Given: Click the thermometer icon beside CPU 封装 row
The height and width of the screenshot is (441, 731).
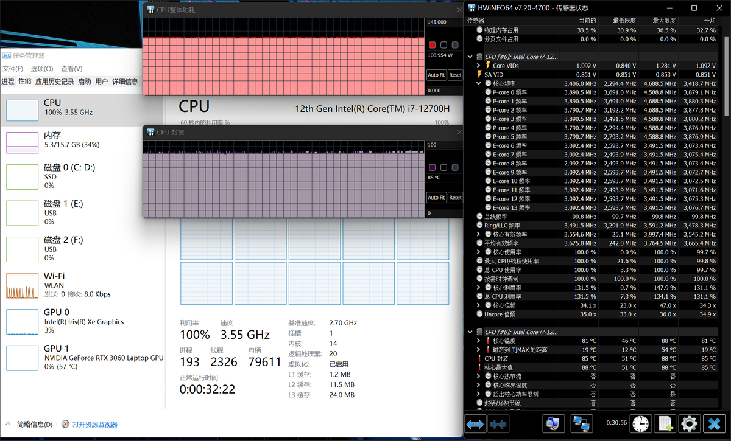Looking at the screenshot, I should tap(479, 358).
